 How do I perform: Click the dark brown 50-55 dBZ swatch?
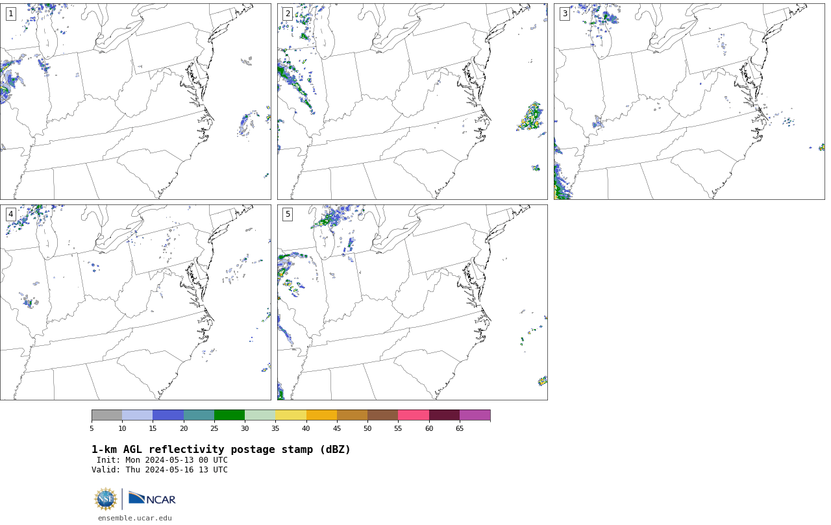click(x=382, y=415)
